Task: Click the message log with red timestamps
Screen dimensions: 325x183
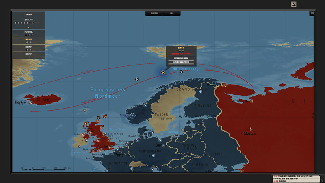Action: (296, 179)
